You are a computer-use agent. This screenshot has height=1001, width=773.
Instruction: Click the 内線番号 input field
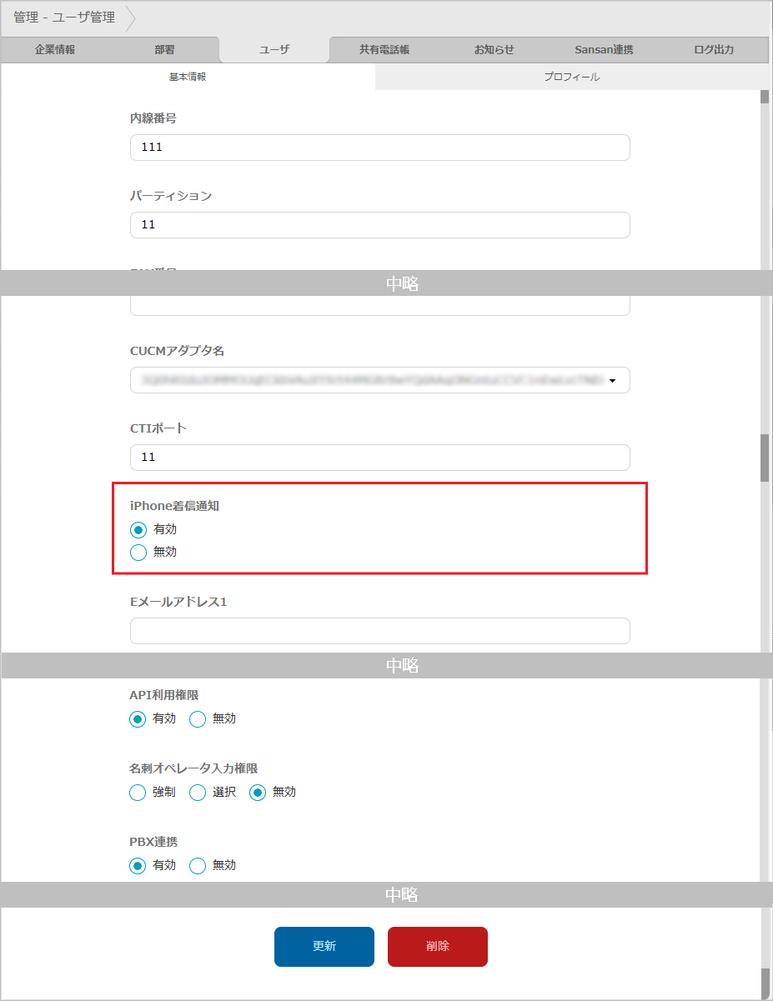tap(379, 148)
